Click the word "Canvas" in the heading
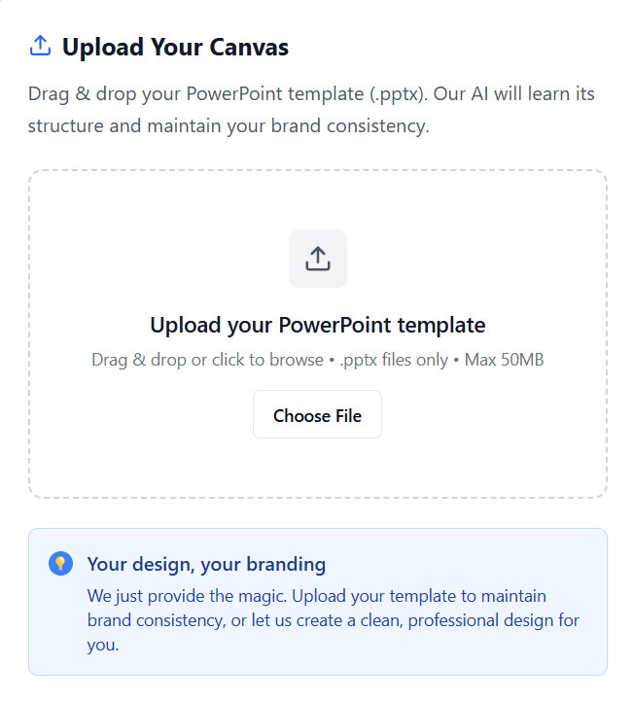This screenshot has height=701, width=633. [249, 47]
